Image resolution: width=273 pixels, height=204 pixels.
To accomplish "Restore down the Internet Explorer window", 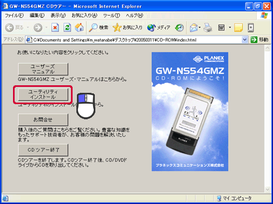I will pyautogui.click(x=258, y=6).
